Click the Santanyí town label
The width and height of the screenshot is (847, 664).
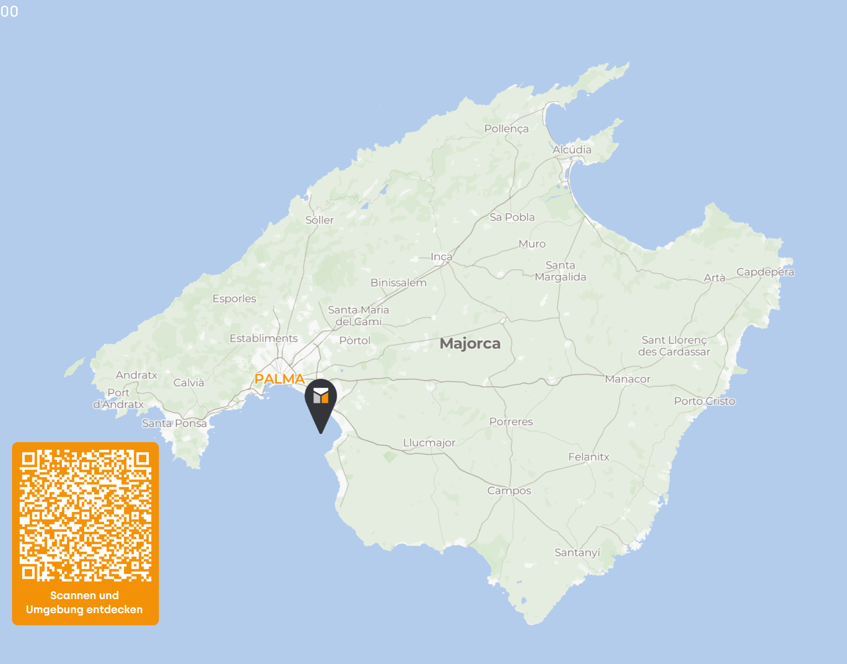pos(577,553)
